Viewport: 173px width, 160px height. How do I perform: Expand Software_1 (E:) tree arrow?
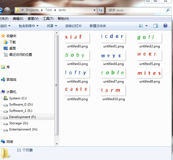pos(2,111)
